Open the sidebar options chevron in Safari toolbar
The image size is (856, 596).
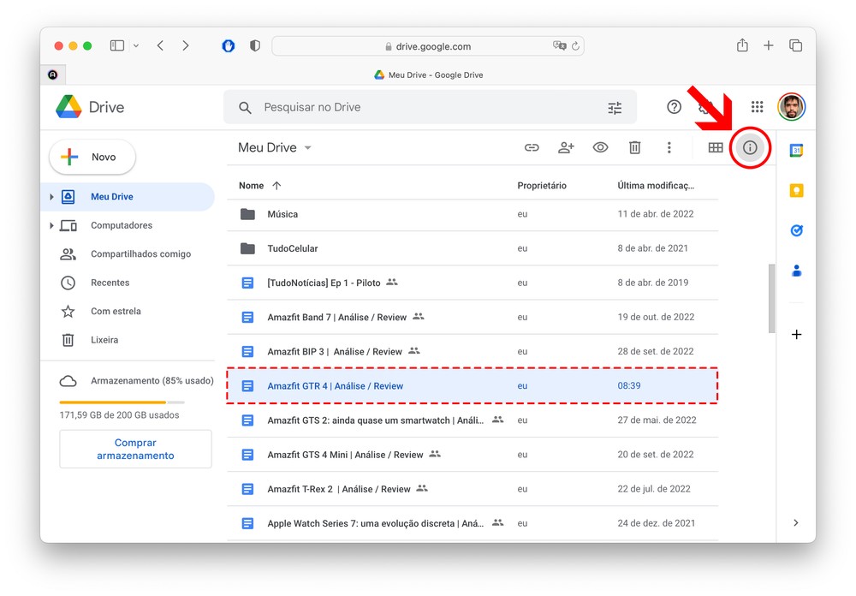[x=136, y=46]
